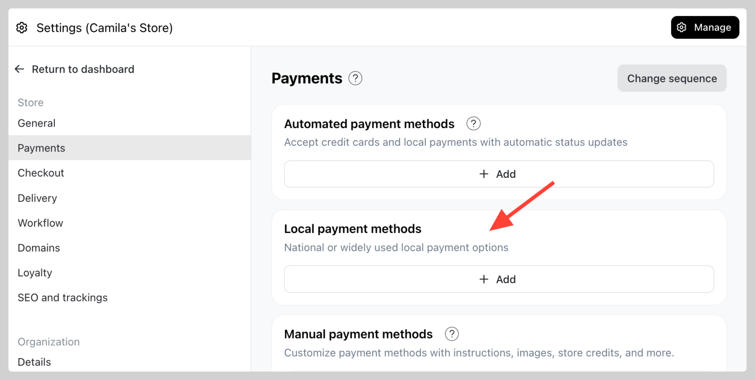Add a local payment method

[x=499, y=279]
